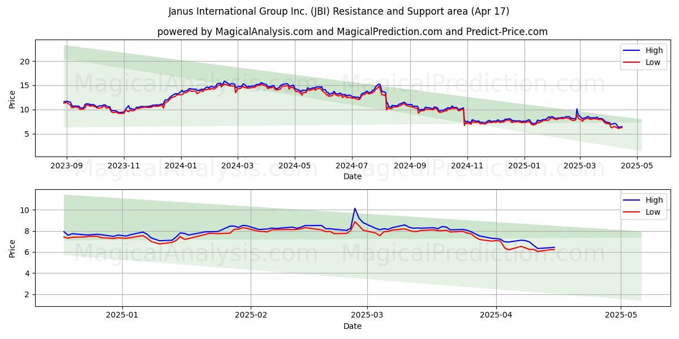This screenshot has height=339, width=679.
Task: Click the 2024-03 date tick label
Action: click(237, 166)
